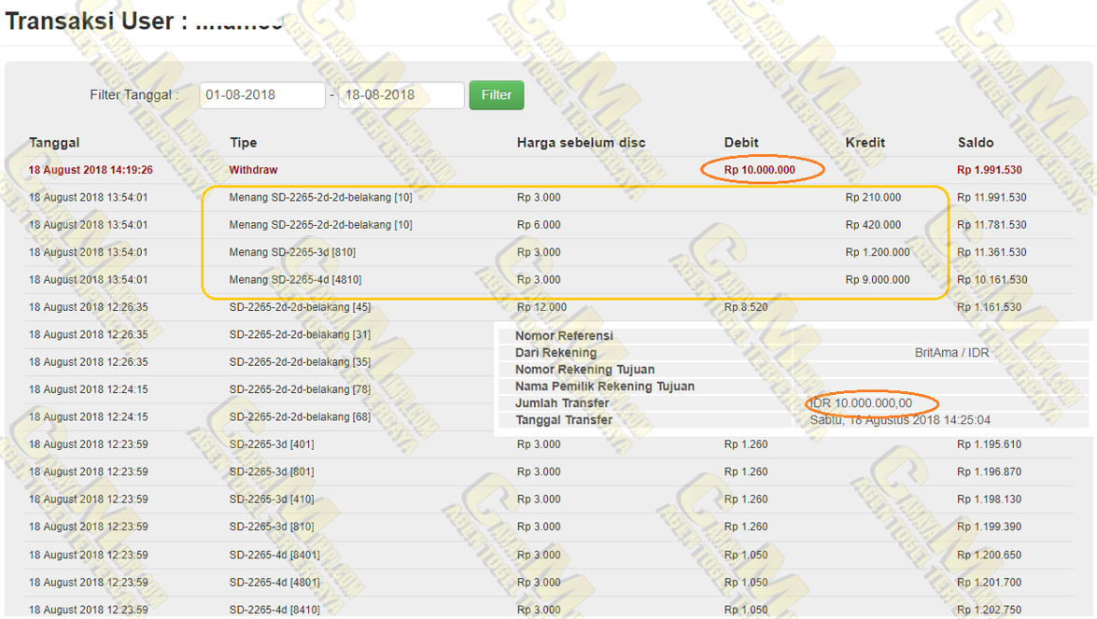
Task: Select the Withdraw transaction type entry
Action: (x=253, y=170)
